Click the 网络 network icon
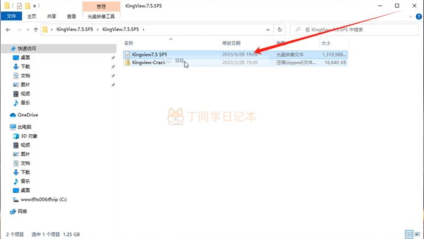The height and width of the screenshot is (239, 424). tap(13, 211)
